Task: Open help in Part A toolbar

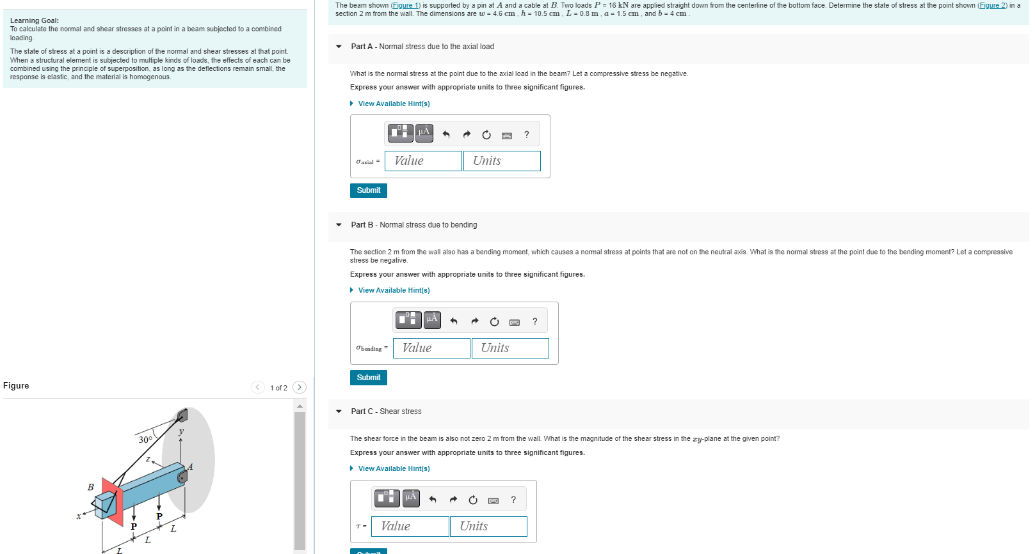Action: click(x=527, y=134)
